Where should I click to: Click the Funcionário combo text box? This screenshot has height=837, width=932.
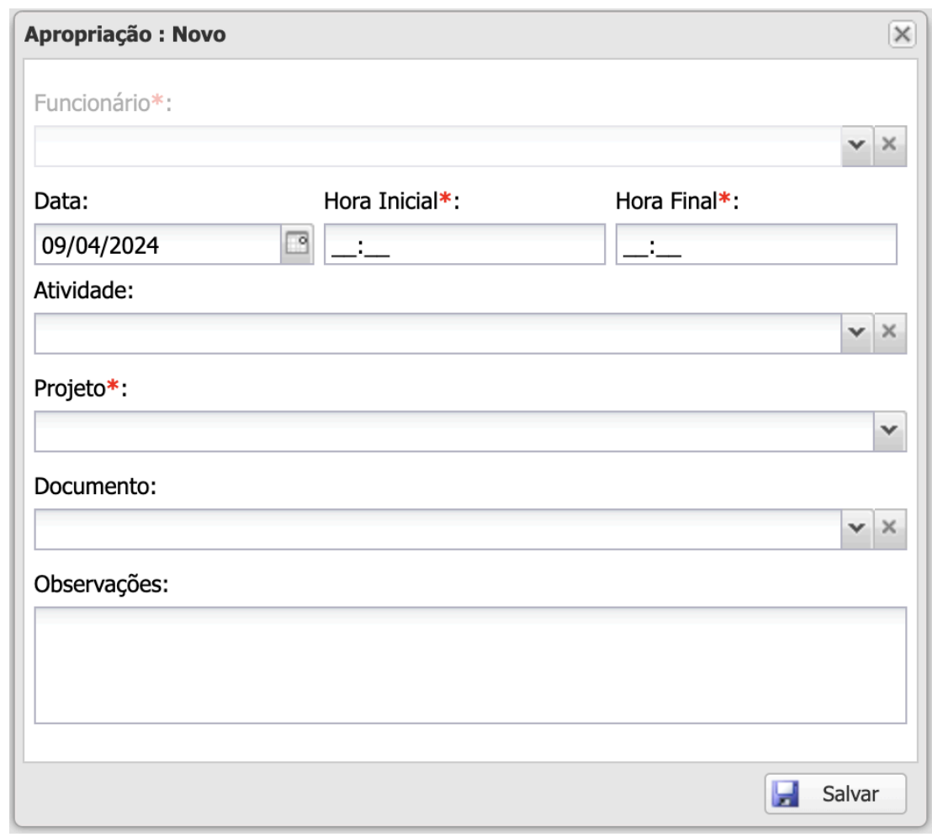[437, 146]
